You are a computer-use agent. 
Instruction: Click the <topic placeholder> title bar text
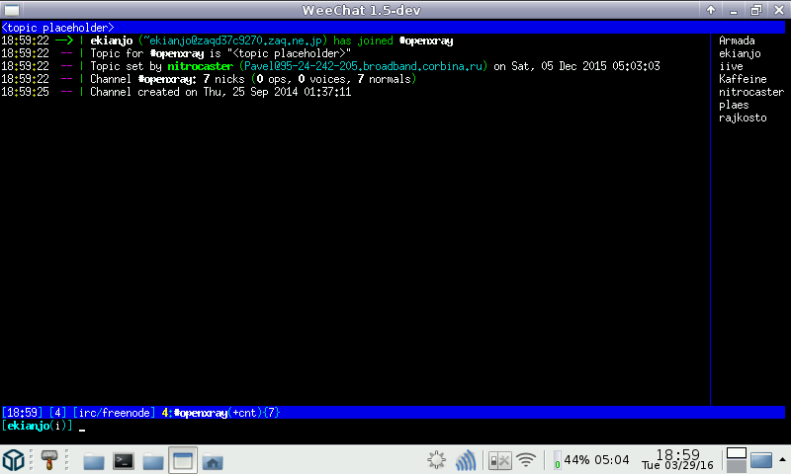(57, 28)
